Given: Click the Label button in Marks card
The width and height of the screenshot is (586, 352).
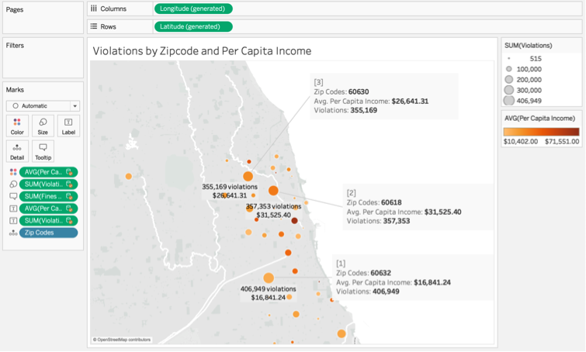Looking at the screenshot, I should click(x=68, y=126).
